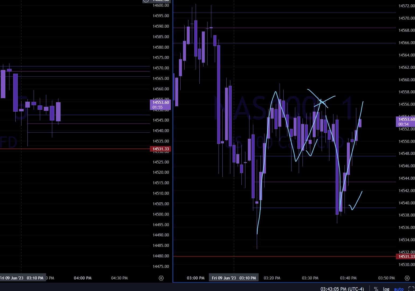Click the 14536.00 price scale value
415x291 pixels.
pyautogui.click(x=407, y=227)
